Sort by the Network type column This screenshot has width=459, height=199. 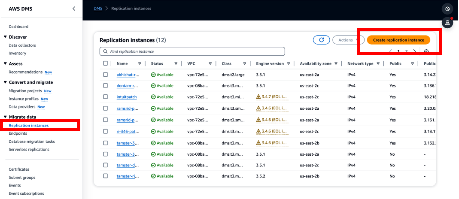coord(378,63)
